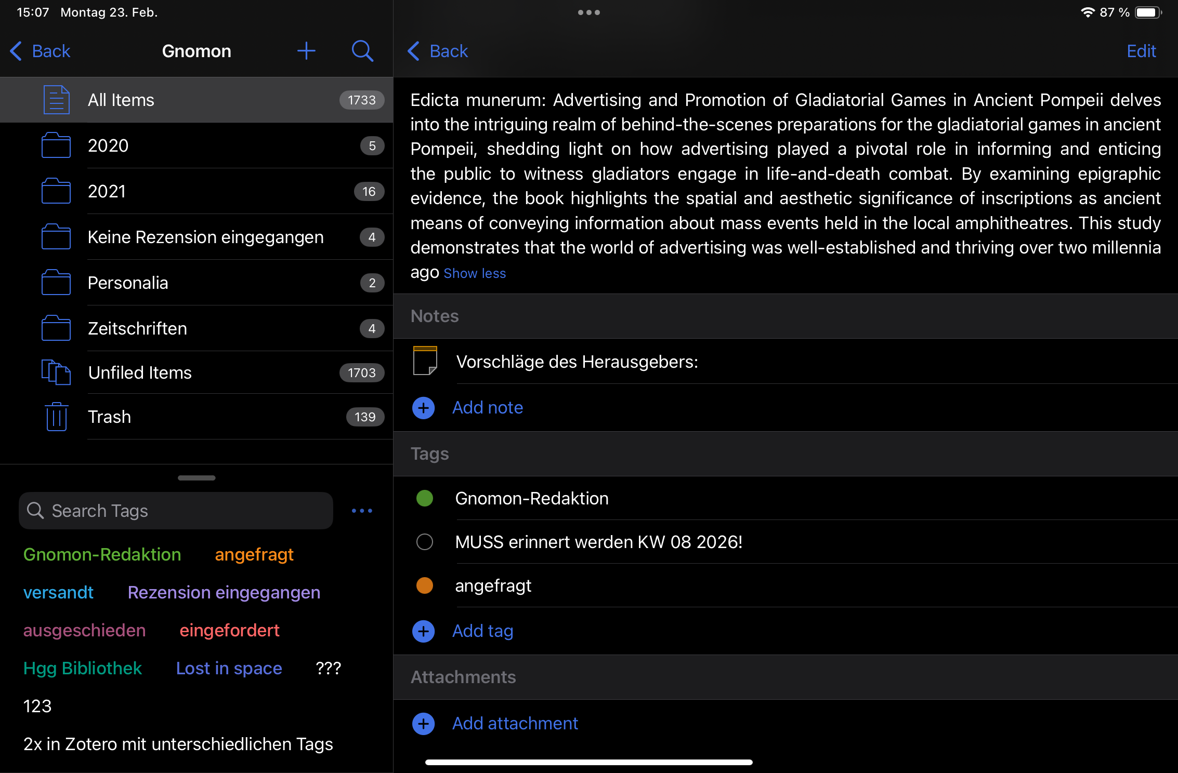Filter by the orange angefragt tag

(254, 554)
